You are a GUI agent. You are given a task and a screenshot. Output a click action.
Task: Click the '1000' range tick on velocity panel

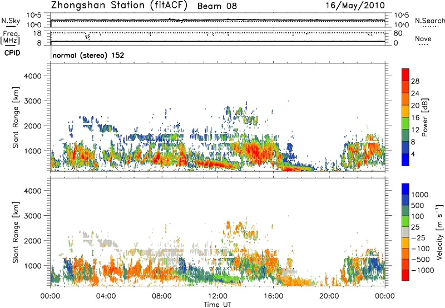click(33, 266)
